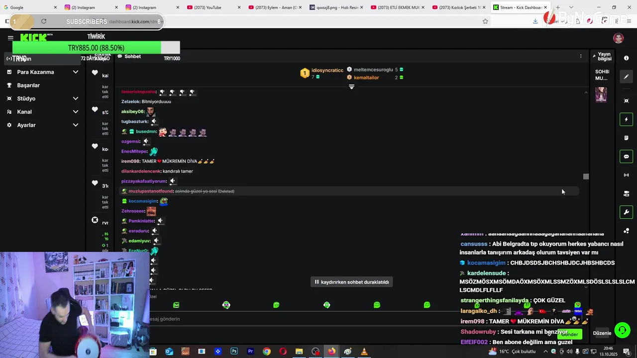Click the Gönder send button

pos(569,334)
